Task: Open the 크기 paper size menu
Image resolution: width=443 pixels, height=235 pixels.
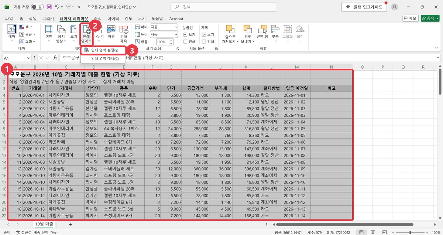Action: [74, 33]
